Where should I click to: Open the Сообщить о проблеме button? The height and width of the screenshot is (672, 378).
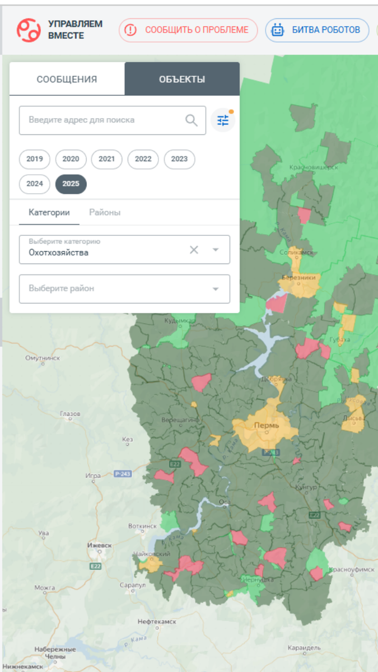click(188, 30)
